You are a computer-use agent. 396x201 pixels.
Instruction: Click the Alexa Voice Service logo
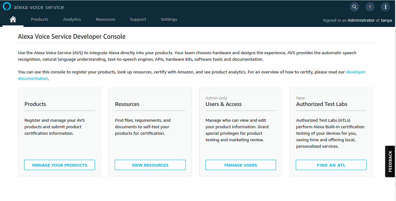point(6,6)
